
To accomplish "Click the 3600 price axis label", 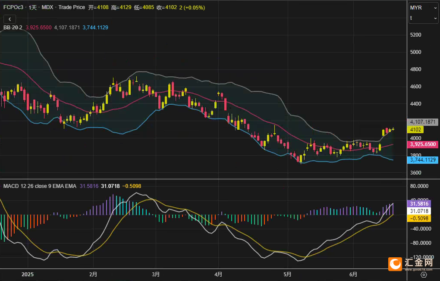I will 415,172.
